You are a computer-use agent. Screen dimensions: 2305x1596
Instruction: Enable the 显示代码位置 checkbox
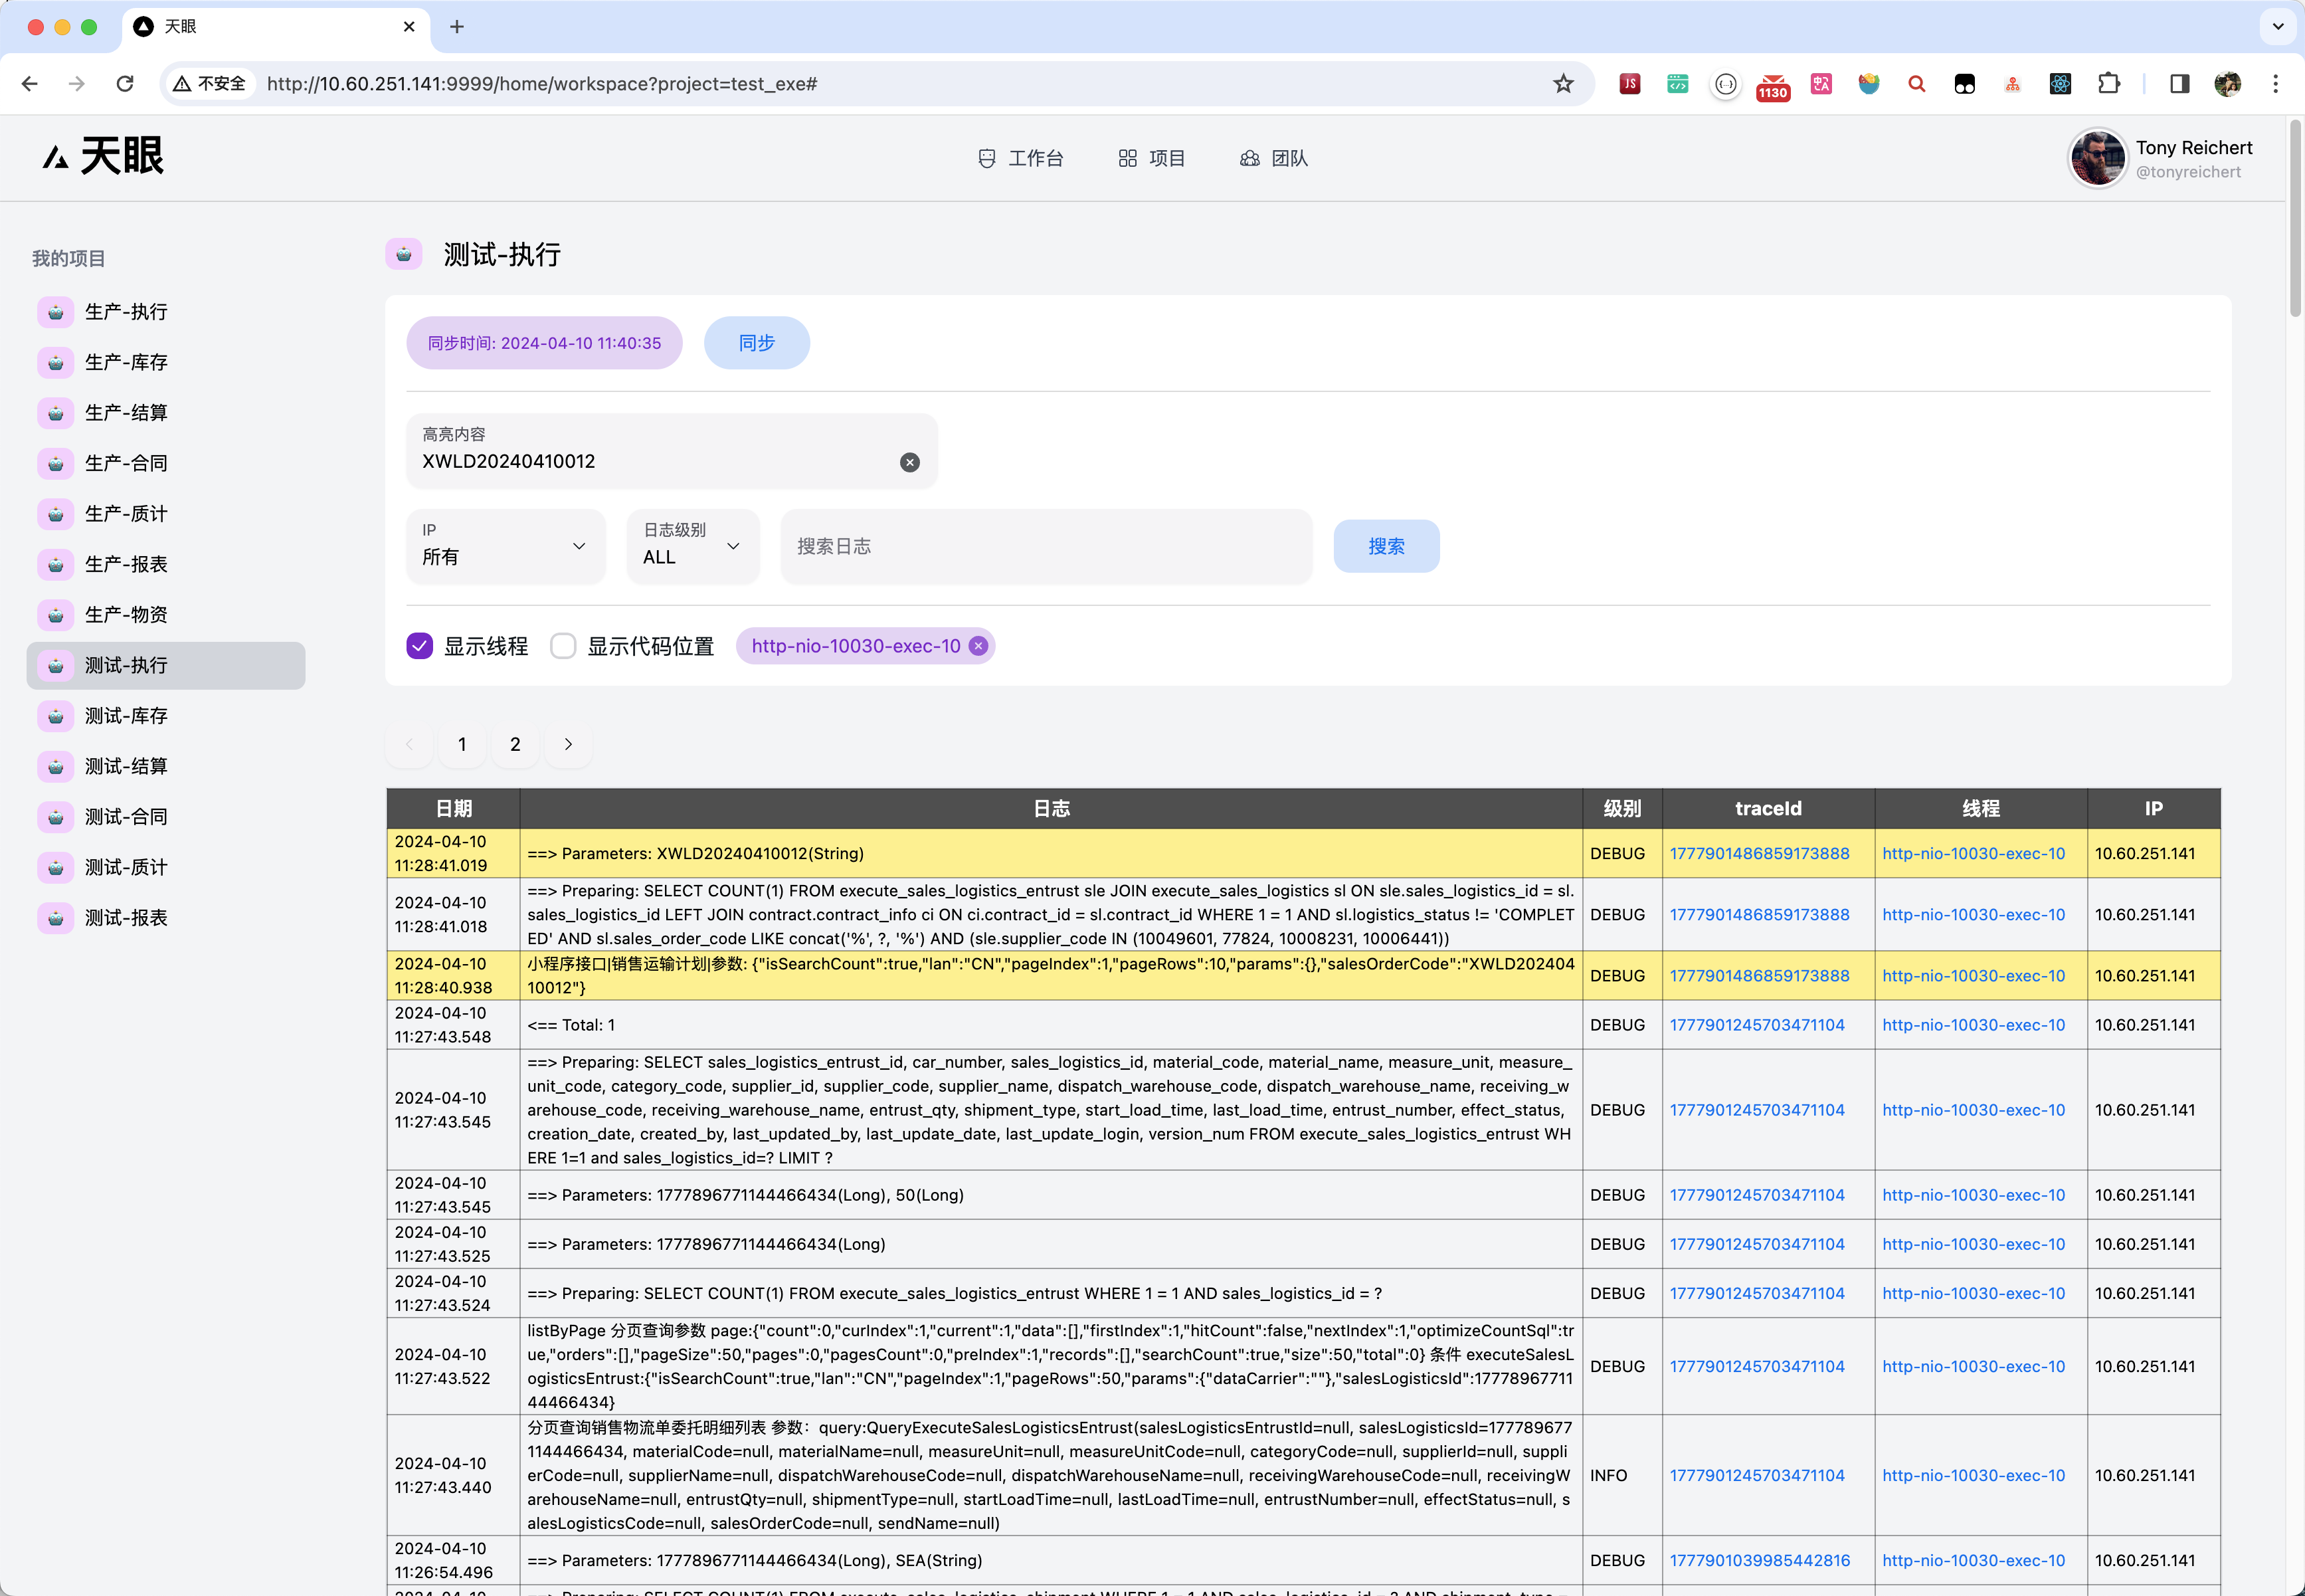[x=564, y=646]
